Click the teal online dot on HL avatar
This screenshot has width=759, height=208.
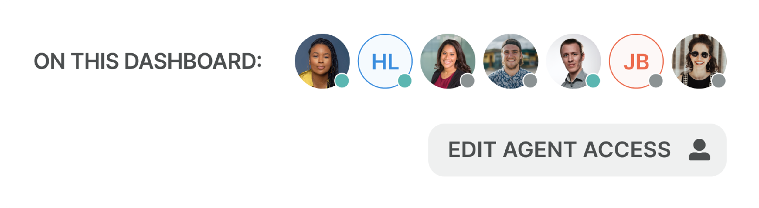[405, 81]
